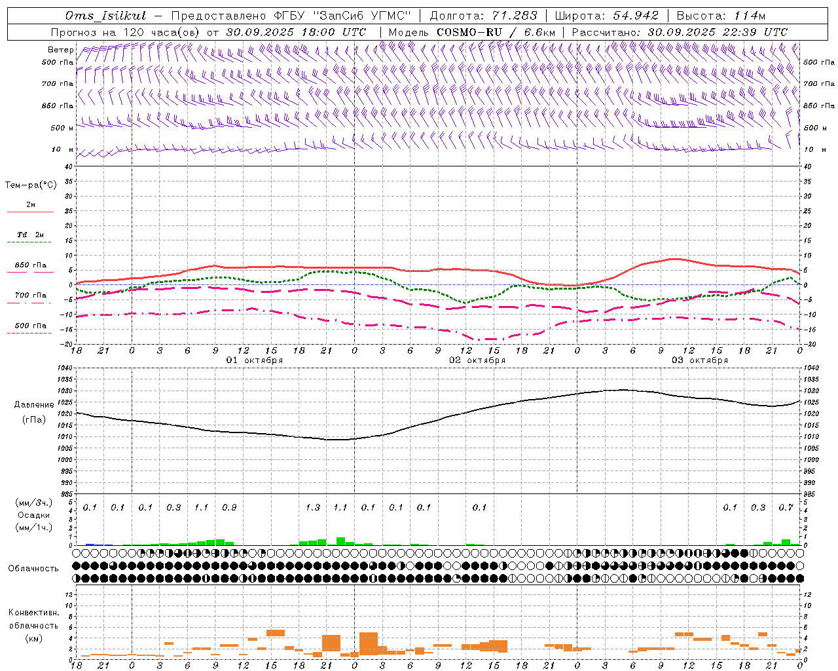Click the Высота: 114м field
This screenshot has height=671, width=838.
(721, 16)
